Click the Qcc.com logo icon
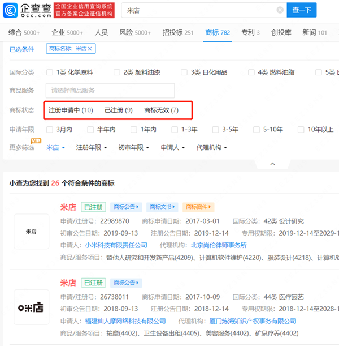The width and height of the screenshot is (339, 346). pyautogui.click(x=10, y=10)
